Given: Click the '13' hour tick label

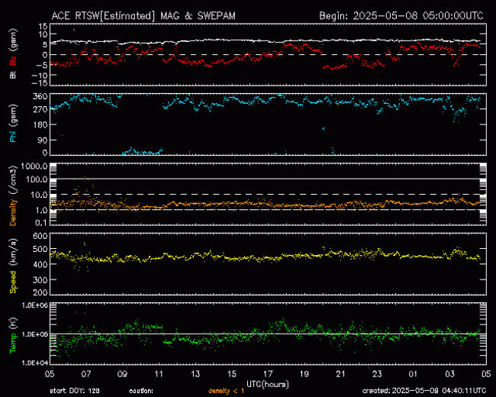Looking at the screenshot, I should click(195, 374).
